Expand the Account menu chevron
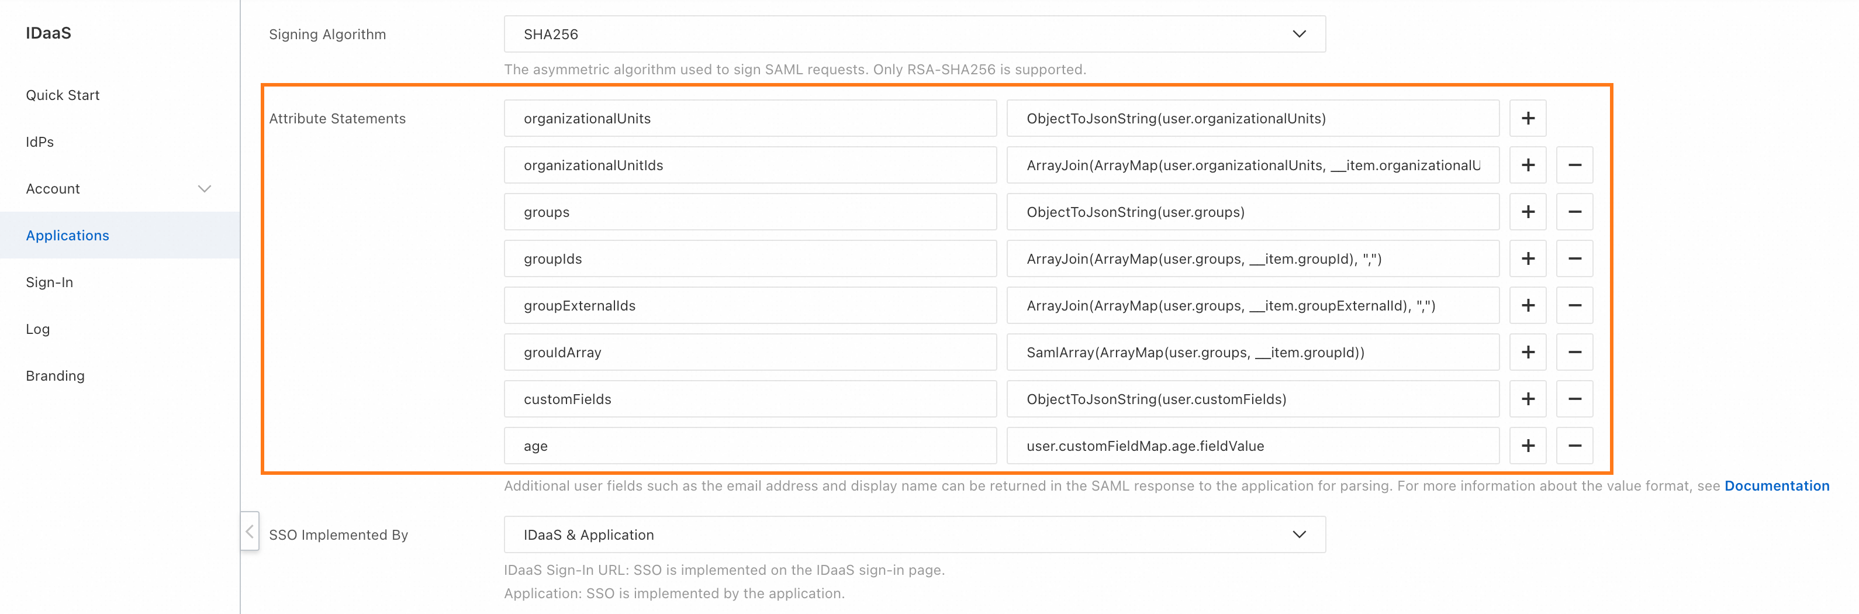The height and width of the screenshot is (614, 1859). (x=204, y=189)
